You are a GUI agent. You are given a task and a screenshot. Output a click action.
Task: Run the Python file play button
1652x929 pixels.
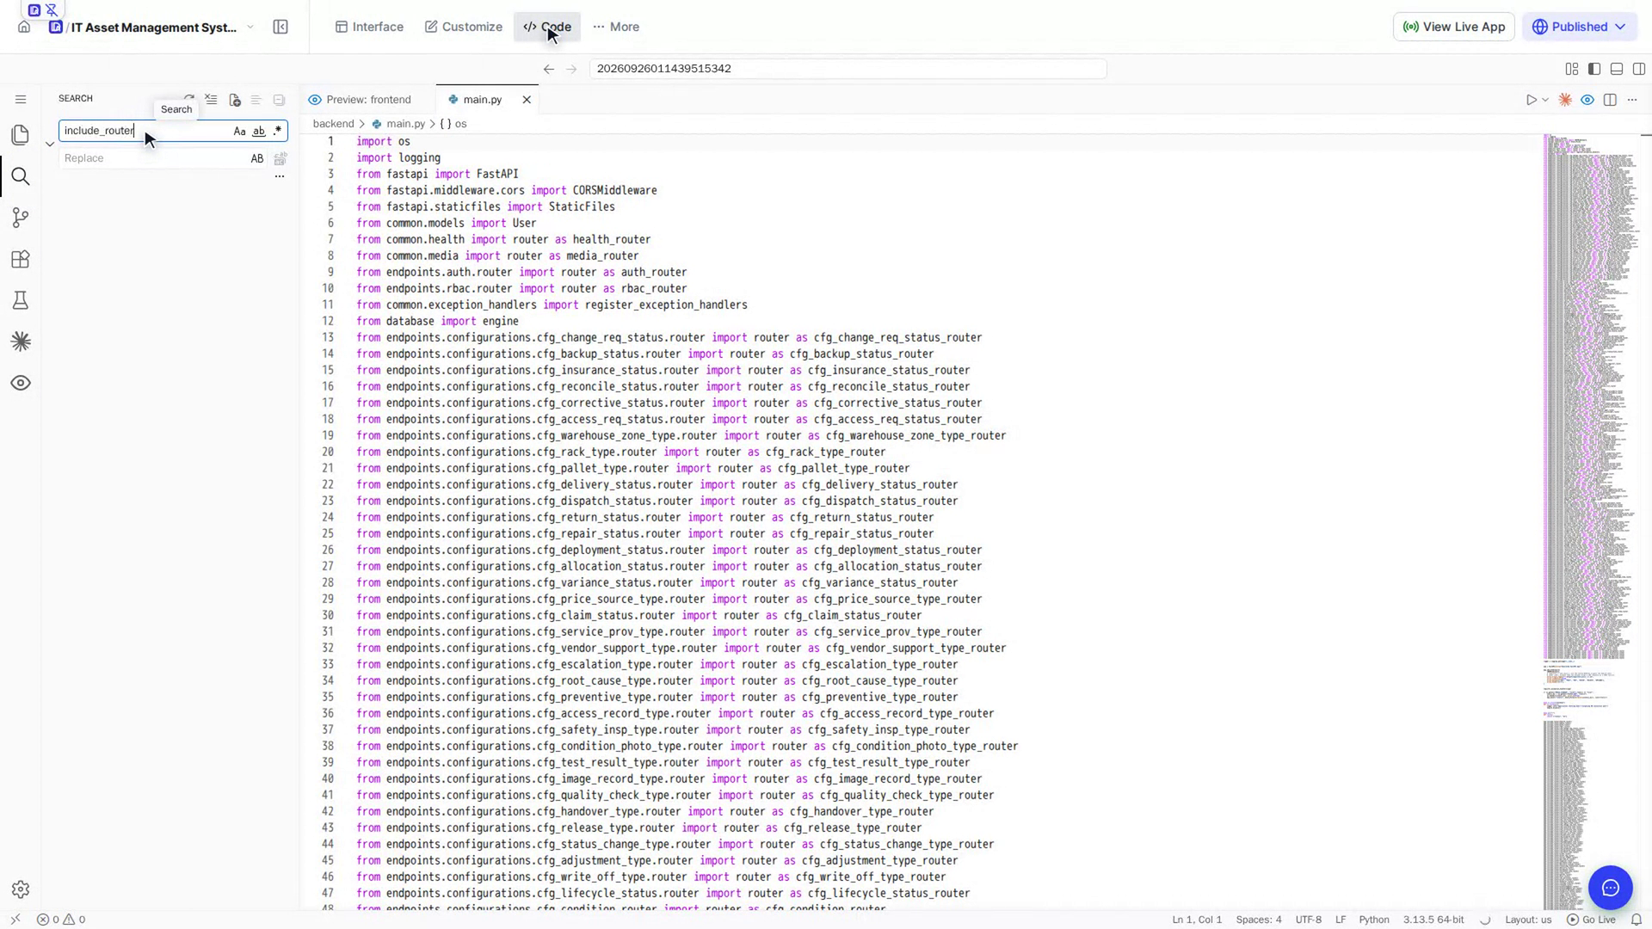[x=1532, y=100]
